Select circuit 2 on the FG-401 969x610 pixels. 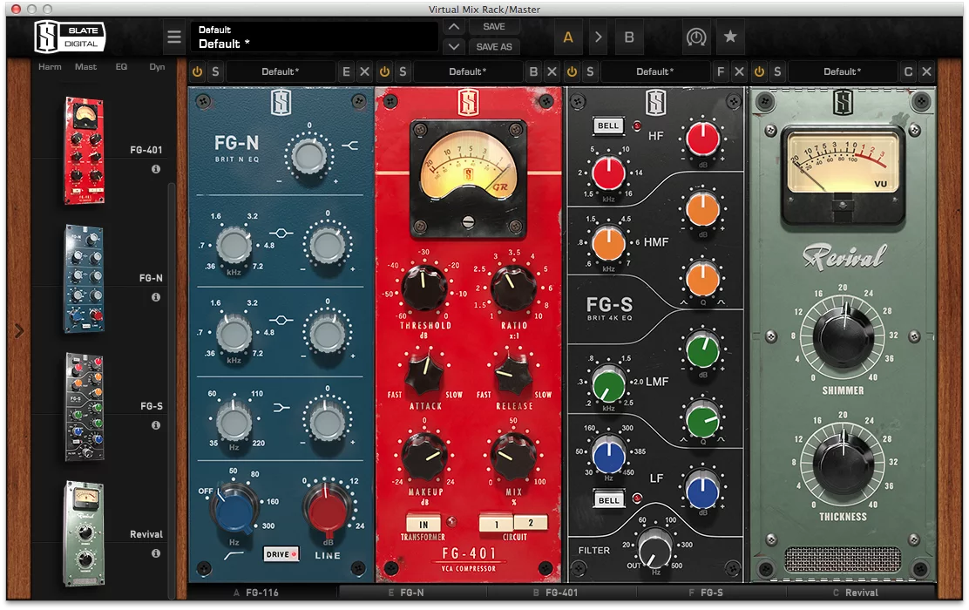(530, 523)
